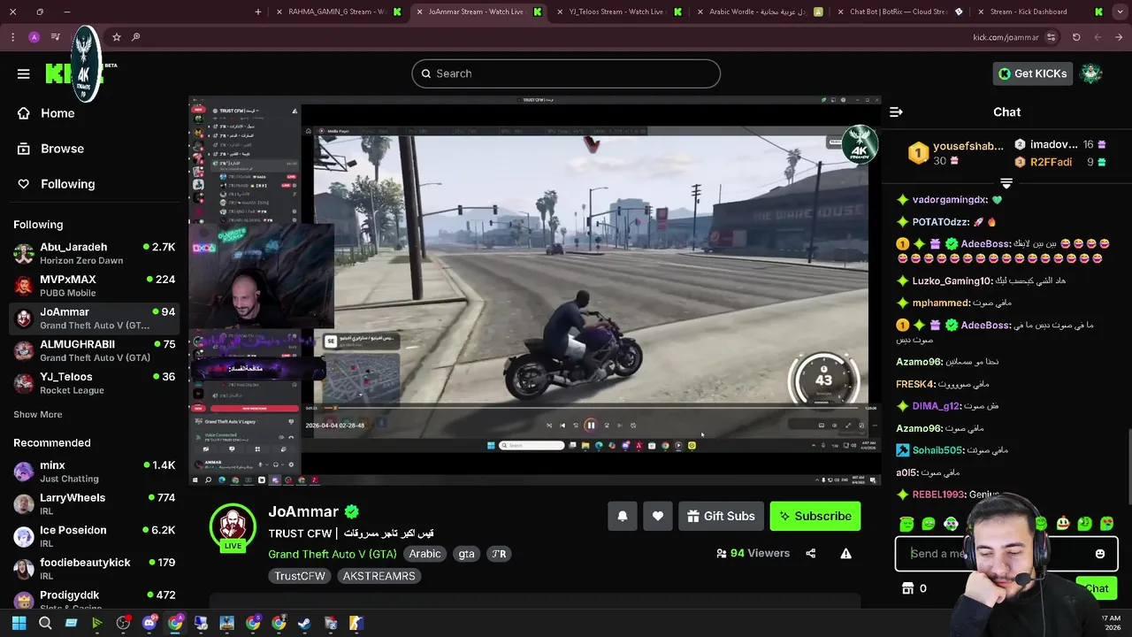Open LarryWheels recommended channel
The image size is (1132, 637).
point(94,504)
